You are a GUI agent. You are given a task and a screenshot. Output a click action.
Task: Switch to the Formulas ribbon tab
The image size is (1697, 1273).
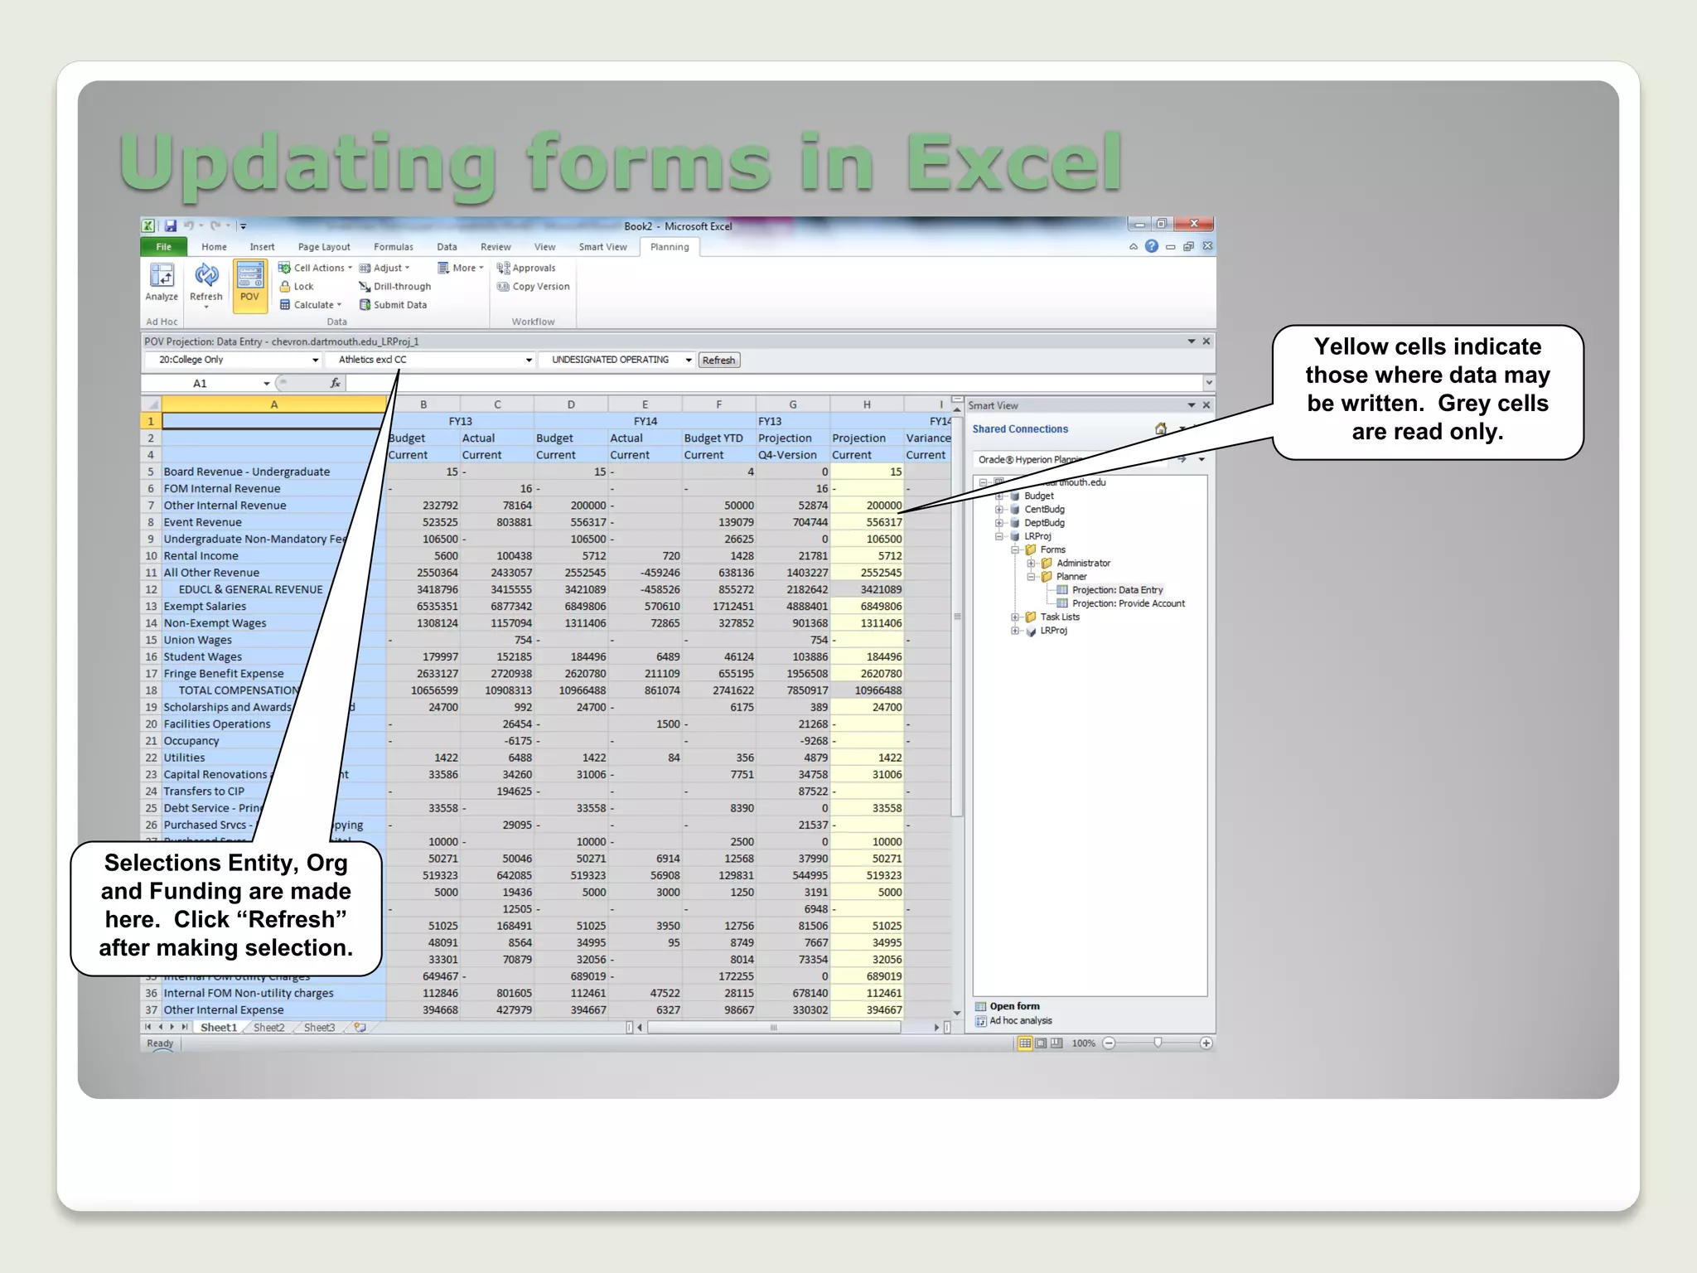click(394, 247)
